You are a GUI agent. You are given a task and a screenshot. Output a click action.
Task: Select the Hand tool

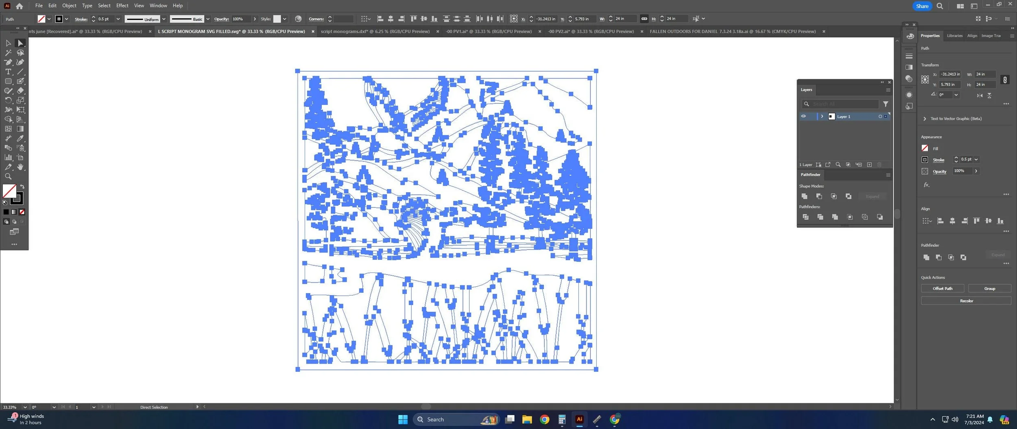point(20,167)
